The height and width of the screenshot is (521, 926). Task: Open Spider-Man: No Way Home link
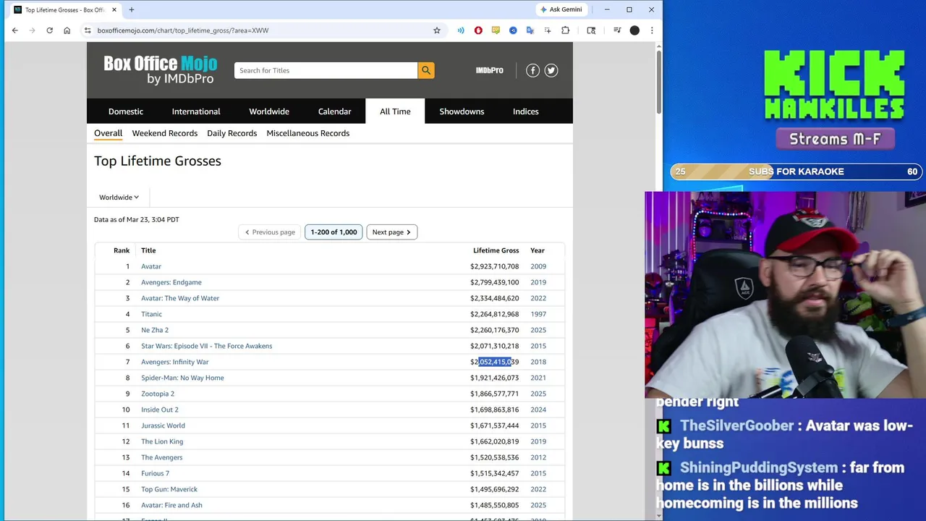182,378
